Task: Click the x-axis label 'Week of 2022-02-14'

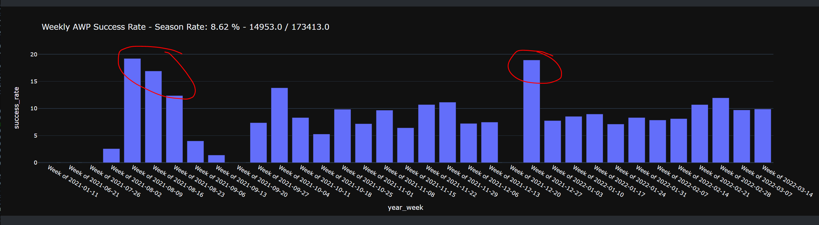Action: pos(703,181)
